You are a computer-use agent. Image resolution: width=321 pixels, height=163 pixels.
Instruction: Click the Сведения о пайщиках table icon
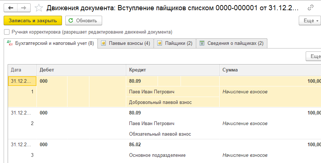click(x=202, y=43)
